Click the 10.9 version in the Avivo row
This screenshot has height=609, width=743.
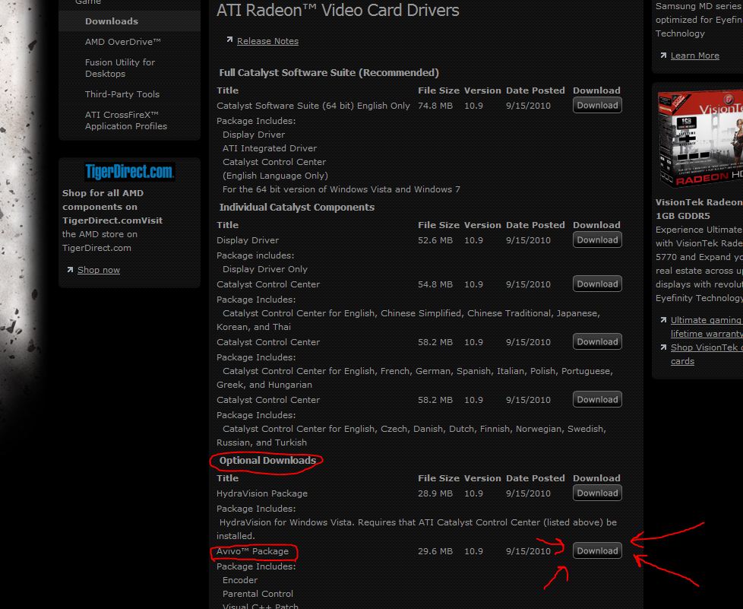coord(473,552)
